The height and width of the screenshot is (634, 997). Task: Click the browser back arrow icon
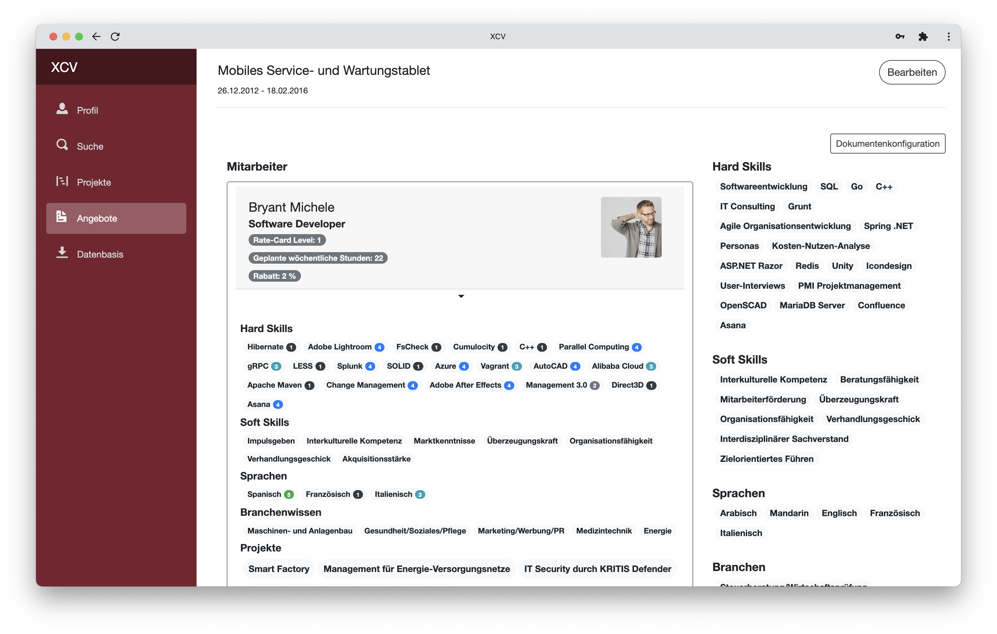coord(96,36)
